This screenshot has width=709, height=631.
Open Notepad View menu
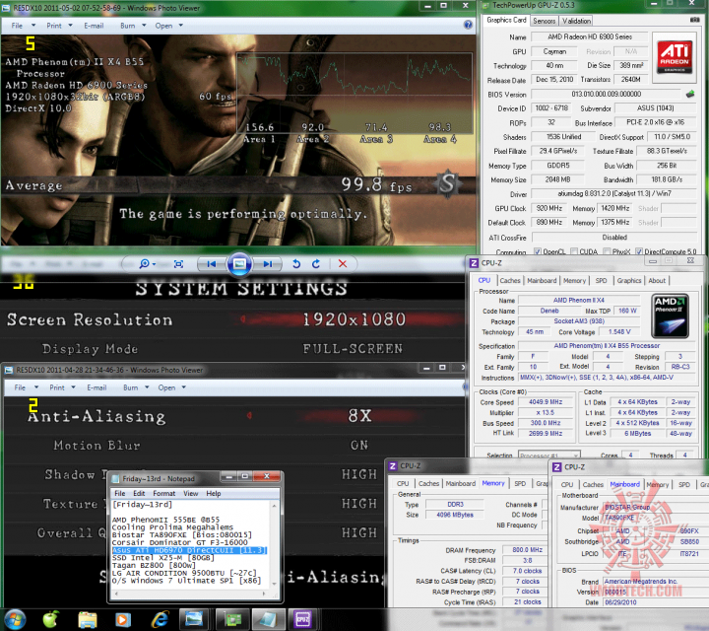pos(190,493)
